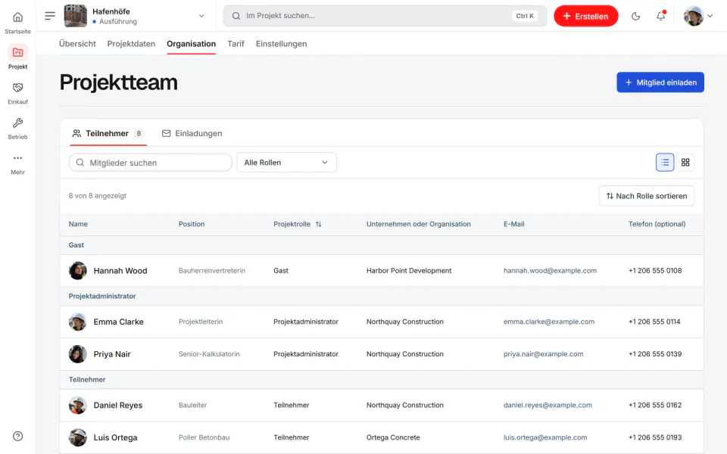
Task: Open notifications bell
Action: click(x=660, y=16)
